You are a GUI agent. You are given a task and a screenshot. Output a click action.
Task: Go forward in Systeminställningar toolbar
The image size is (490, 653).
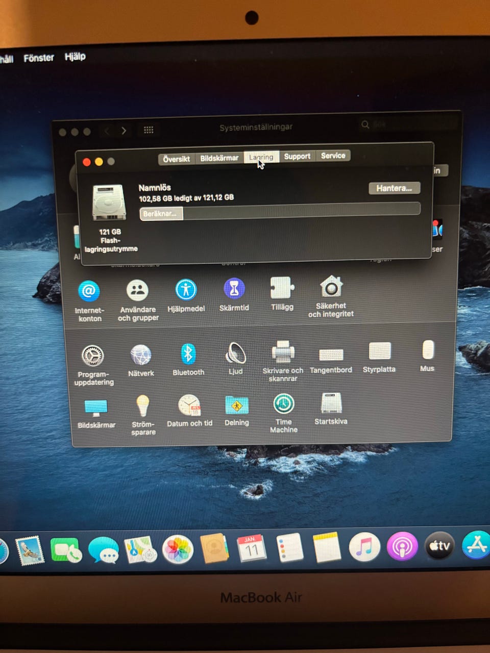pyautogui.click(x=124, y=131)
